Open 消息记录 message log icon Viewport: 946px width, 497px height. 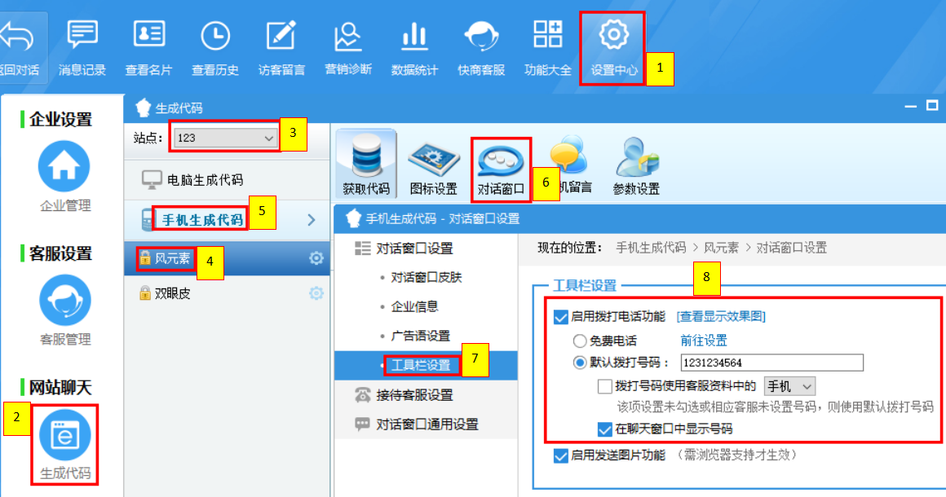pos(82,35)
